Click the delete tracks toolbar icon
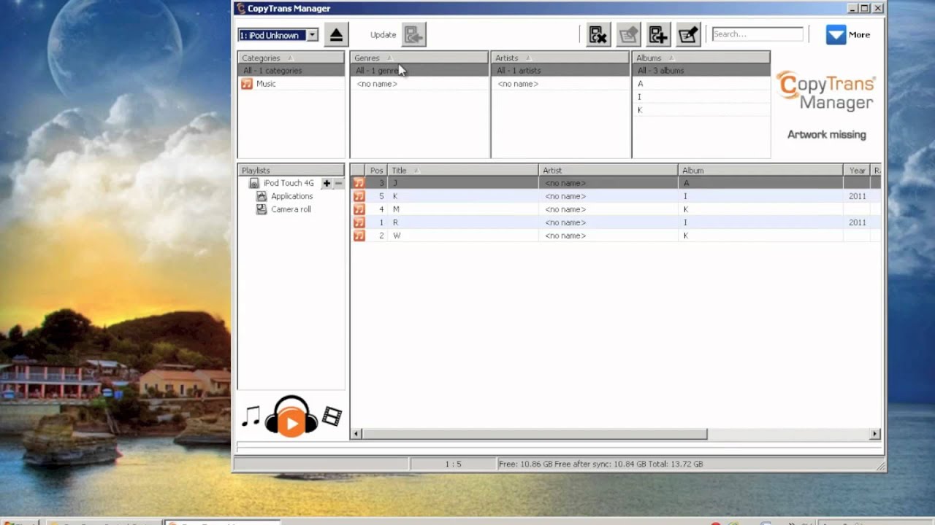This screenshot has width=935, height=525. [598, 34]
